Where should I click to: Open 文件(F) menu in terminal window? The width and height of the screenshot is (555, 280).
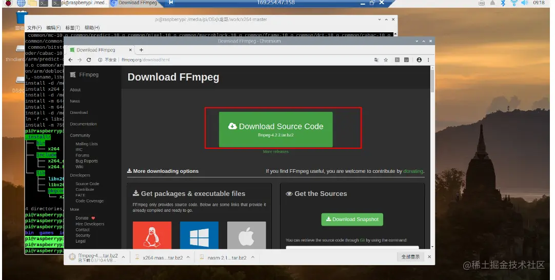tap(34, 28)
